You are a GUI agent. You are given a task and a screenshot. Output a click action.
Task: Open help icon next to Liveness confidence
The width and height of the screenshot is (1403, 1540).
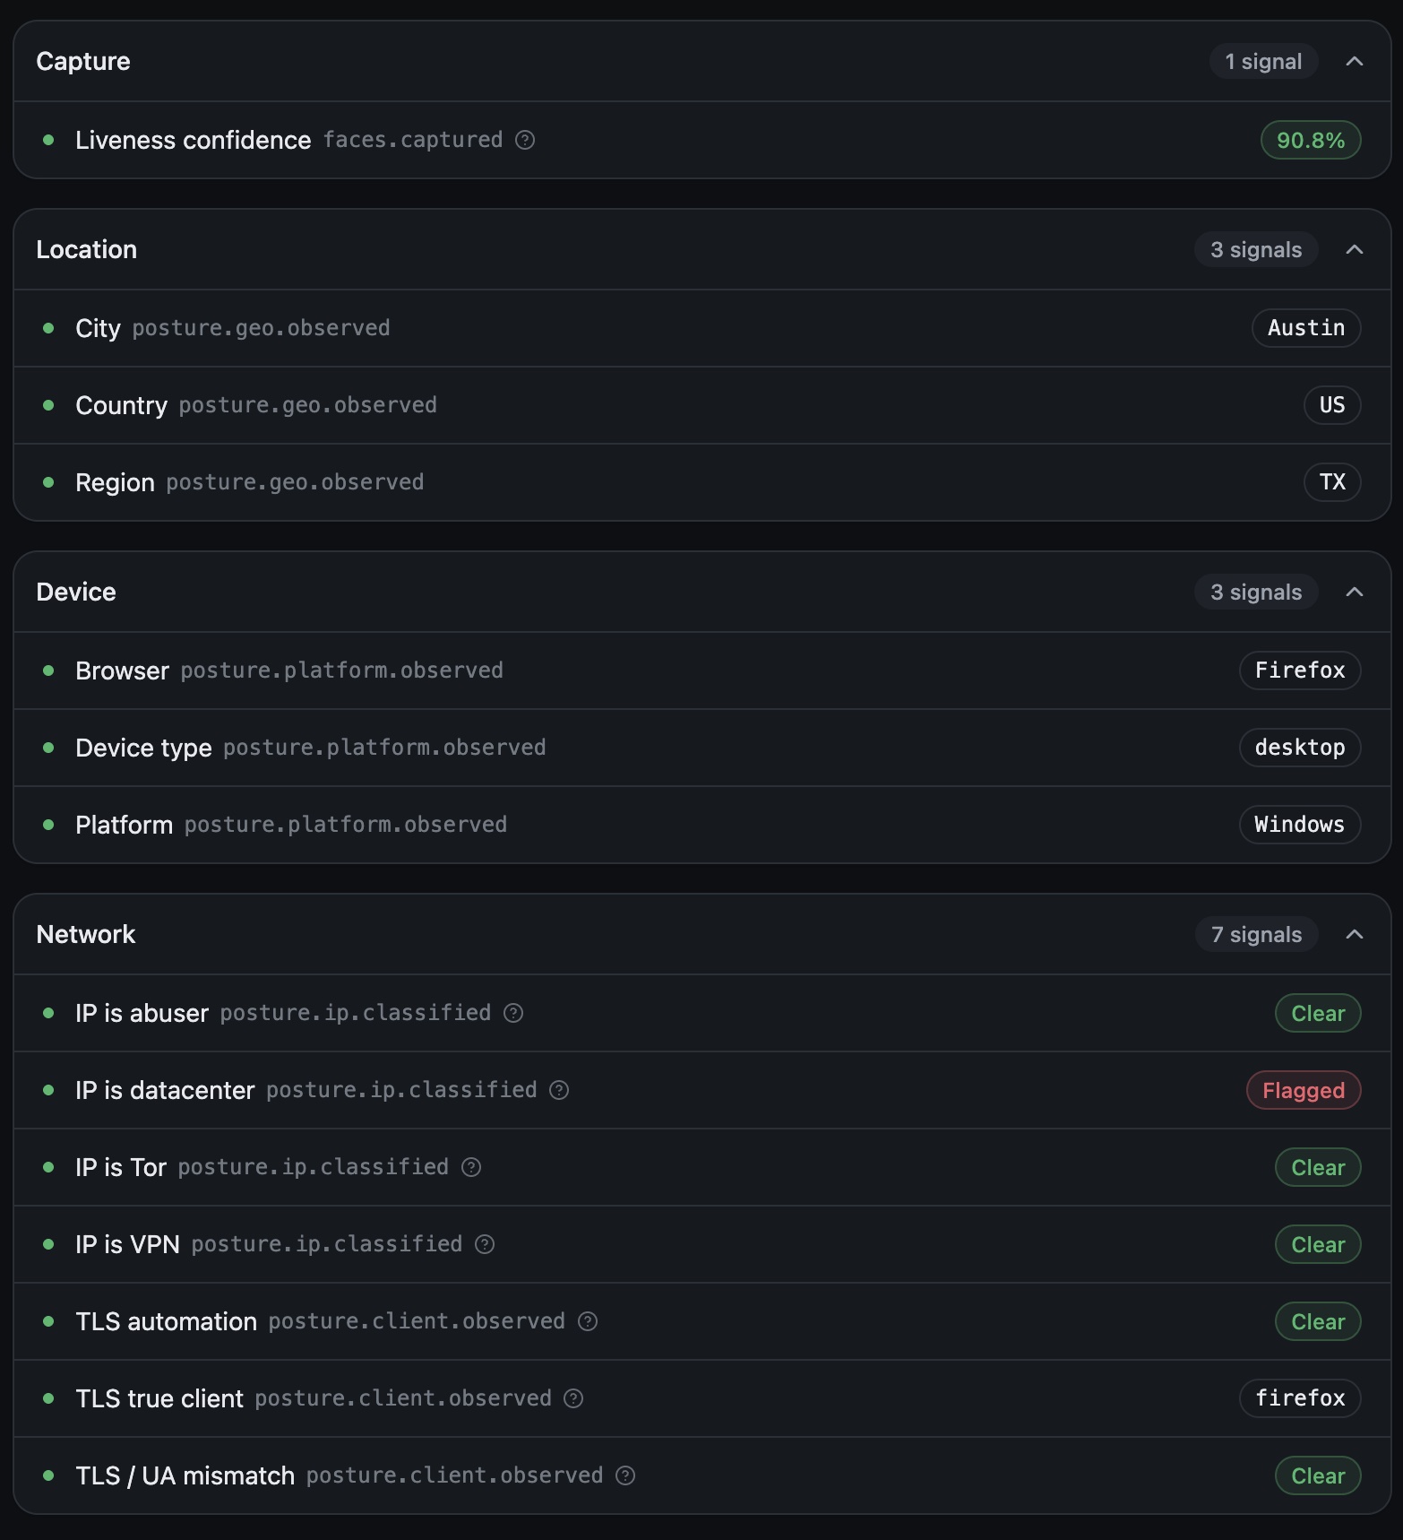point(525,140)
